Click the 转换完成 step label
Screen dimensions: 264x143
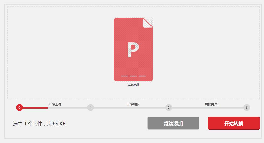pos(211,104)
